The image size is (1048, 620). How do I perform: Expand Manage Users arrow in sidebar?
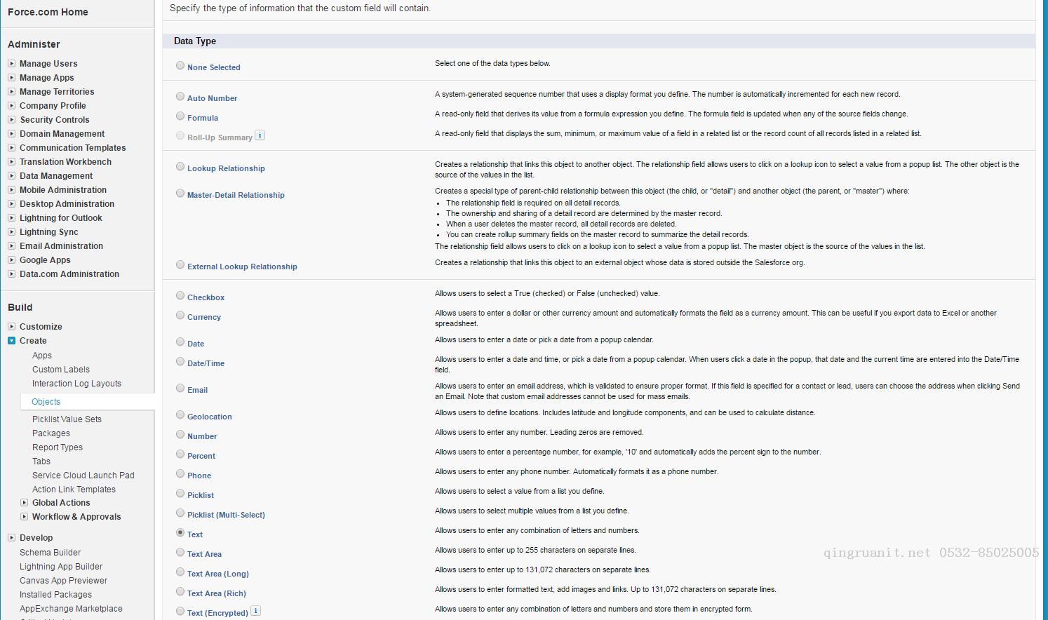coord(11,63)
